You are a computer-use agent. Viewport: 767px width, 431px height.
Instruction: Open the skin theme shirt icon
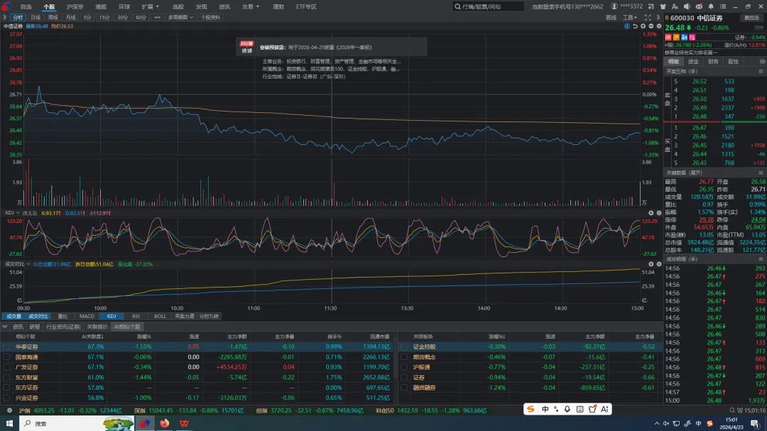[x=663, y=6]
